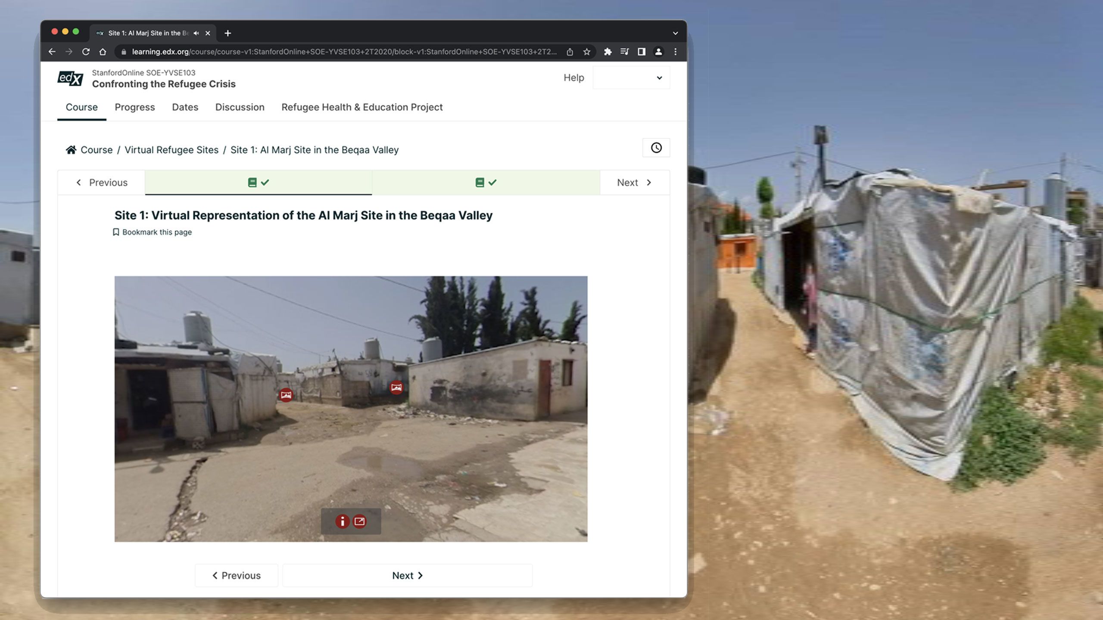Click the Confronting the Refugee Crisis title
Image resolution: width=1103 pixels, height=620 pixels.
(x=164, y=84)
